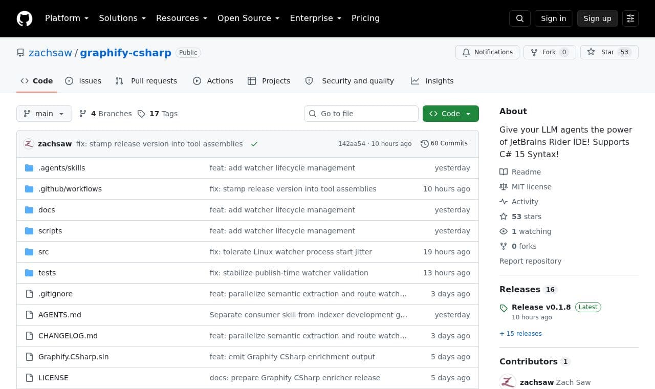Expand the green Code dropdown button
Image resolution: width=655 pixels, height=389 pixels.
coord(451,114)
